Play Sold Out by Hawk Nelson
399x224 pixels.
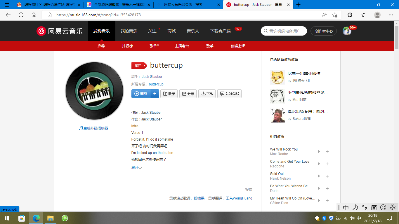319,176
